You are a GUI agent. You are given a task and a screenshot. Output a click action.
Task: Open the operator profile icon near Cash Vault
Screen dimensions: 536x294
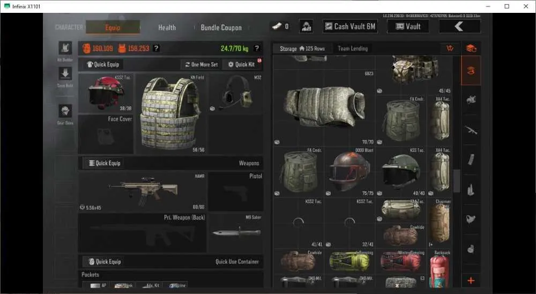[306, 26]
